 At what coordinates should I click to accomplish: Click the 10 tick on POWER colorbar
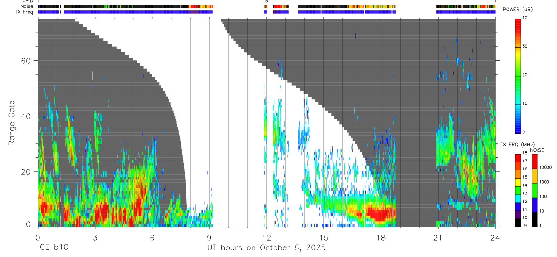pos(525,103)
